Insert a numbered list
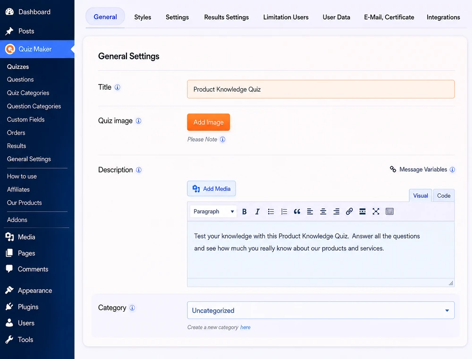 [x=284, y=212]
